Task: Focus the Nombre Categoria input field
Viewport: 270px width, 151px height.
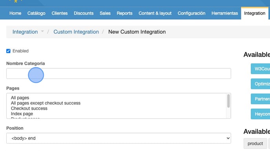Action: (119, 73)
